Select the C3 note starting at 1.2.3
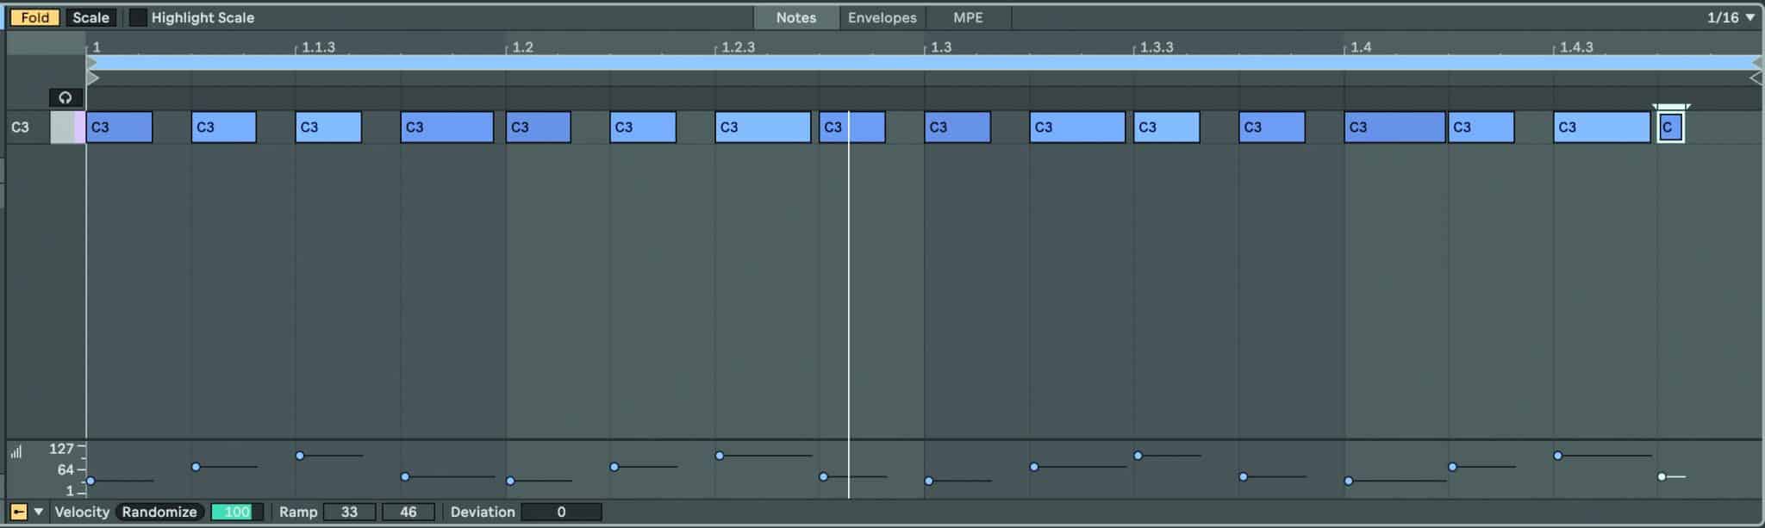This screenshot has width=1765, height=528. 763,127
